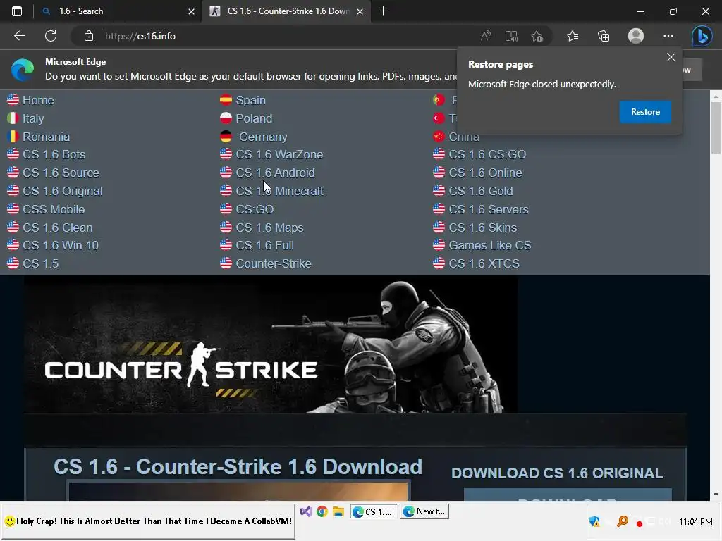Open CS 1.6 Android link
Screen dimensions: 722x541
[x=276, y=173]
